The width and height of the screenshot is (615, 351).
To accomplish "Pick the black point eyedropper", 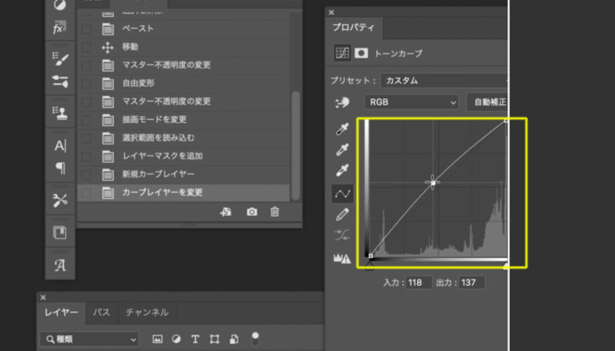I will pos(342,129).
